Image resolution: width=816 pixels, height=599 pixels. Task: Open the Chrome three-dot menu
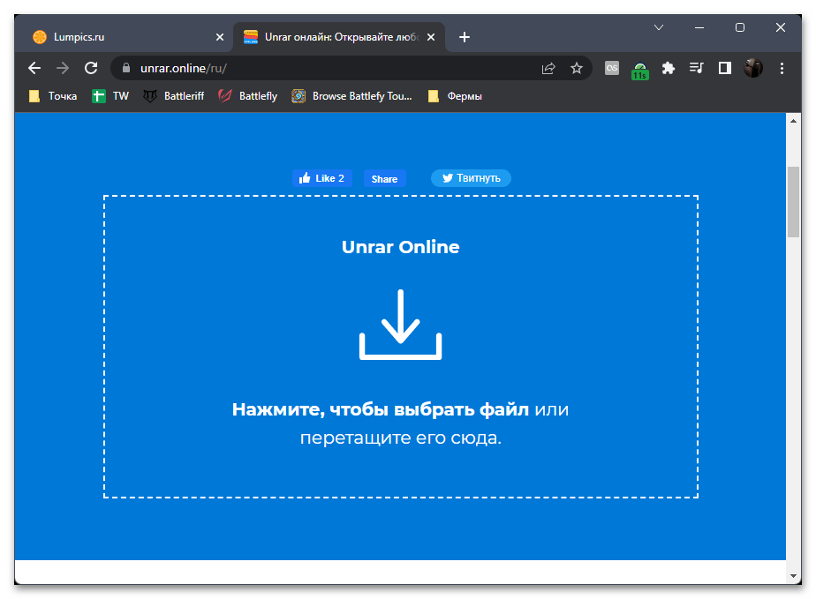tap(782, 68)
